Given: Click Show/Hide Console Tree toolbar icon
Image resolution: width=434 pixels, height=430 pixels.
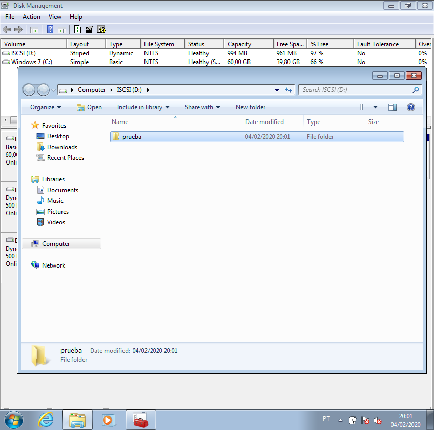Looking at the screenshot, I should [34, 30].
